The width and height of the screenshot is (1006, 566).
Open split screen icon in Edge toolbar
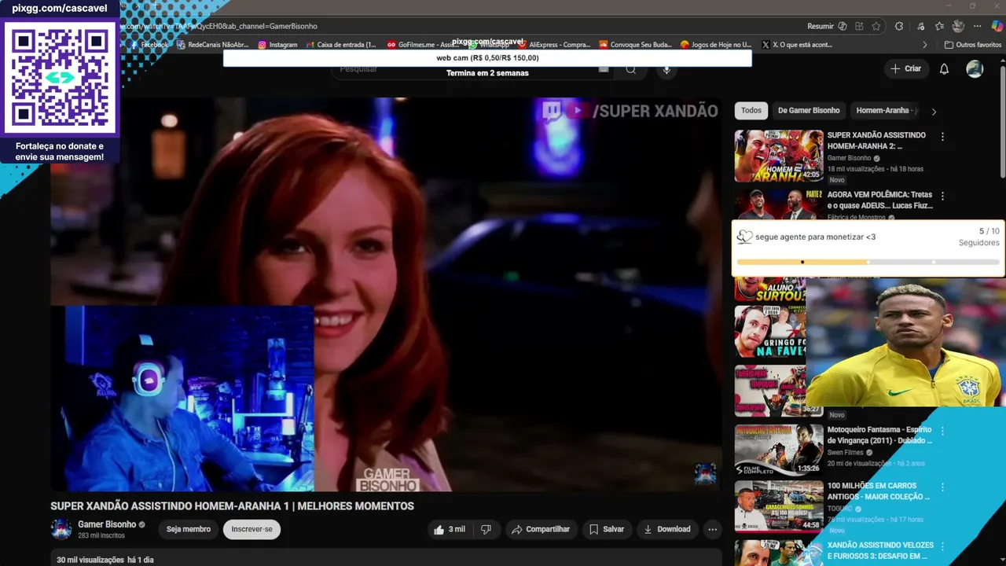[x=860, y=26]
